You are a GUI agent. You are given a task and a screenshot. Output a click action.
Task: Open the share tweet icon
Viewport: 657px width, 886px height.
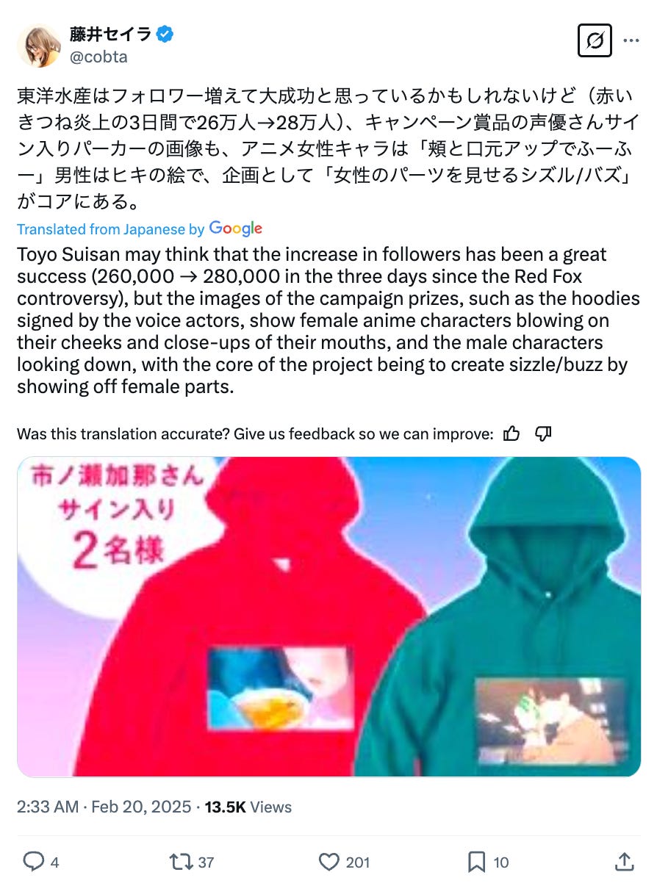[x=624, y=861]
